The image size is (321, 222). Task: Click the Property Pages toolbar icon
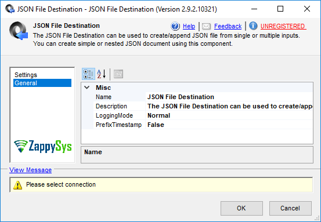pyautogui.click(x=118, y=74)
